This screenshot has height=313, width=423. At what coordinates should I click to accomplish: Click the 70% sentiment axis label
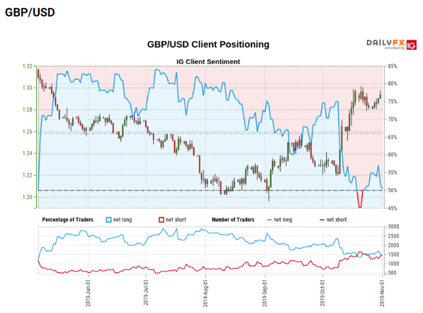pyautogui.click(x=393, y=119)
